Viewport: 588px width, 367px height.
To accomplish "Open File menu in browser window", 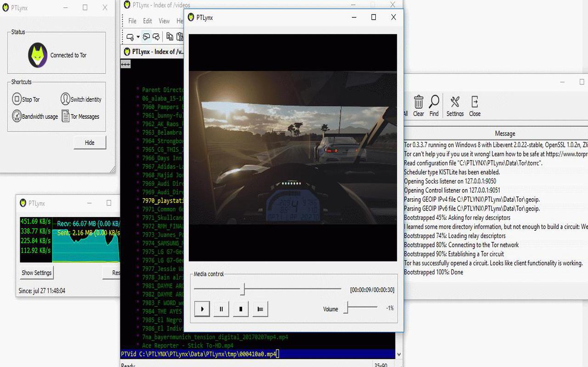I will coord(132,21).
